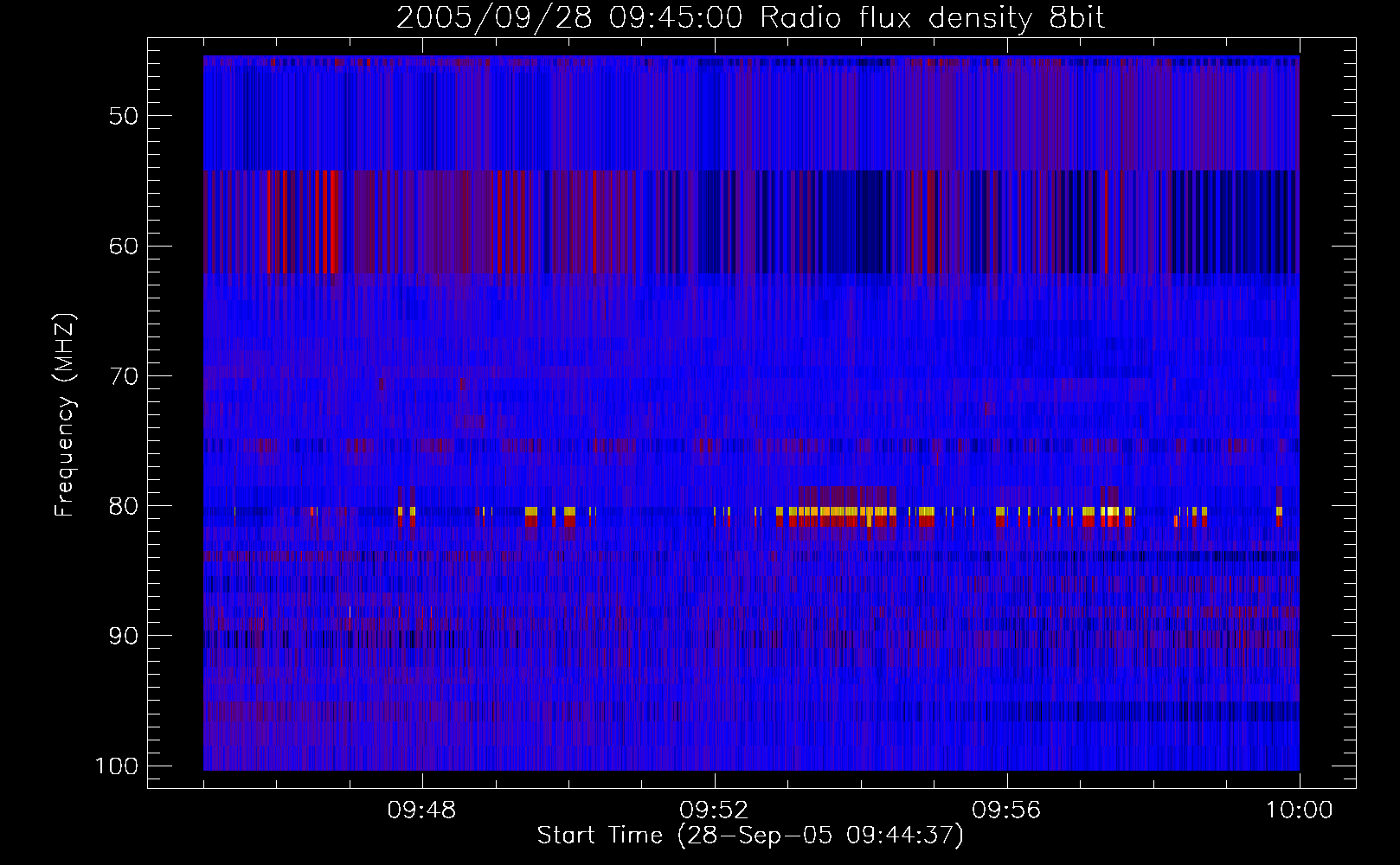Click the 60 frequency tick label

click(124, 246)
